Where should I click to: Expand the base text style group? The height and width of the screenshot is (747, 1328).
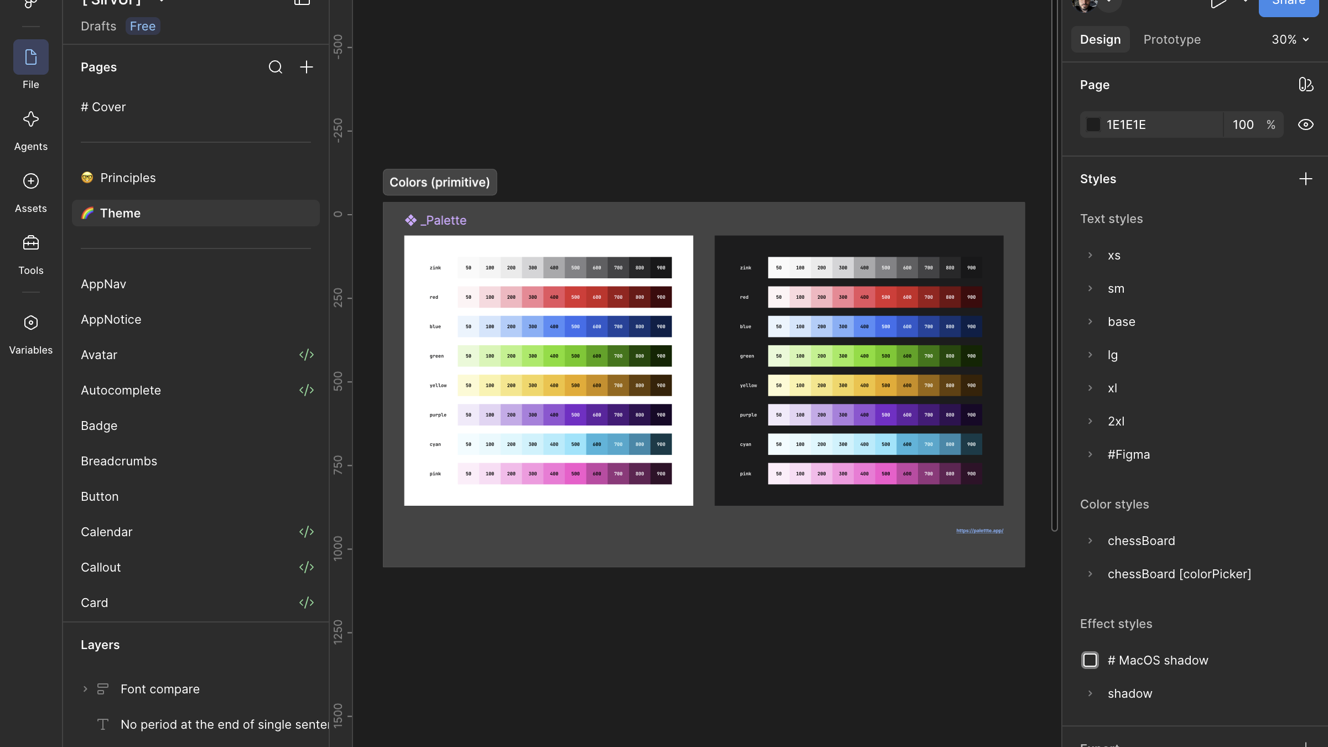pos(1090,321)
